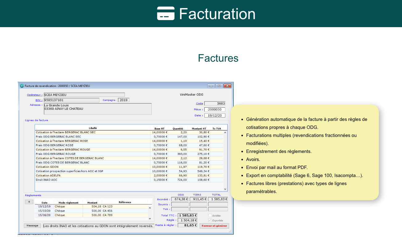
Task: Click the Message button
Action: coord(32,225)
